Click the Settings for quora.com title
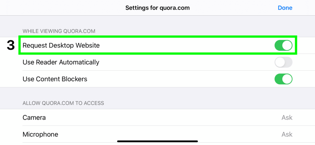315x145 pixels. [x=157, y=8]
